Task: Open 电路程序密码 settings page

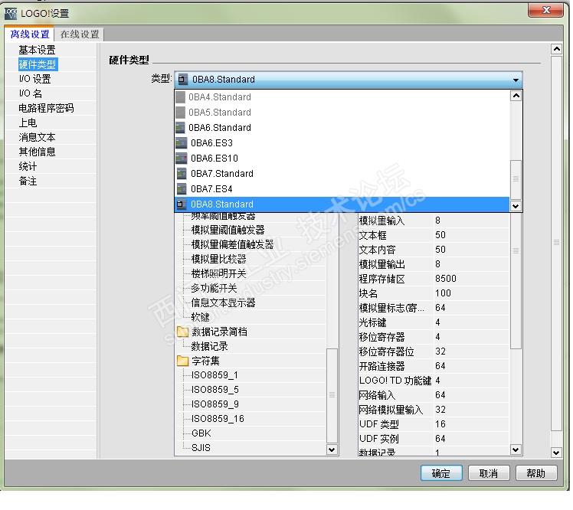Action: tap(47, 109)
